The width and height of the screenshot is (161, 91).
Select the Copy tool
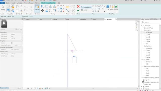click(x=47, y=11)
